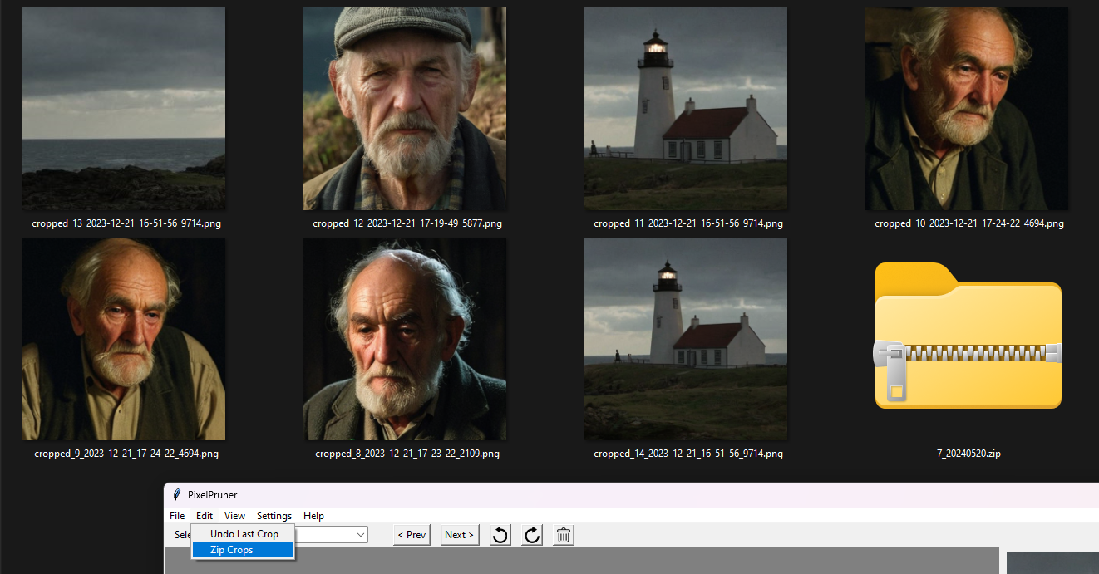Open the Settings menu
This screenshot has height=574, width=1099.
274,516
